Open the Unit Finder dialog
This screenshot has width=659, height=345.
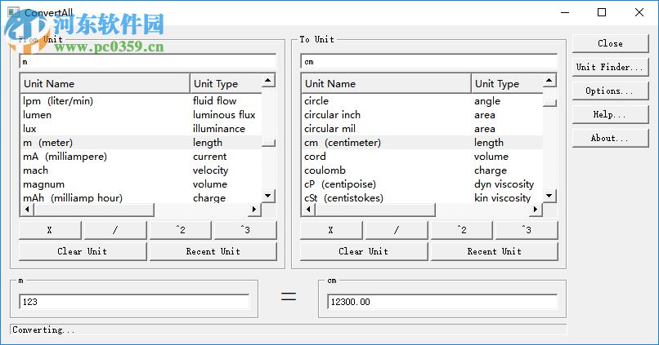pos(610,67)
